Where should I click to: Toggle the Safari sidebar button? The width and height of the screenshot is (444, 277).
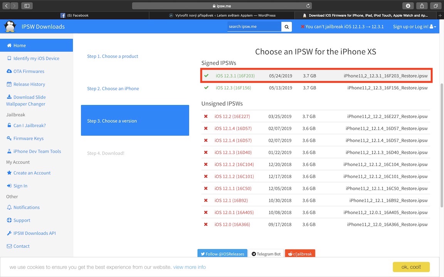[27, 6]
